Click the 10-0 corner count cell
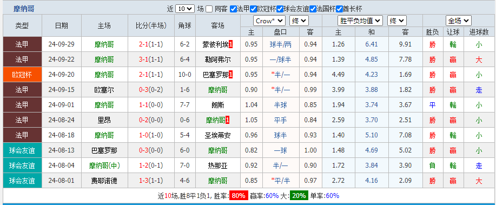Screen dimensions: 496x205 [x=185, y=75]
